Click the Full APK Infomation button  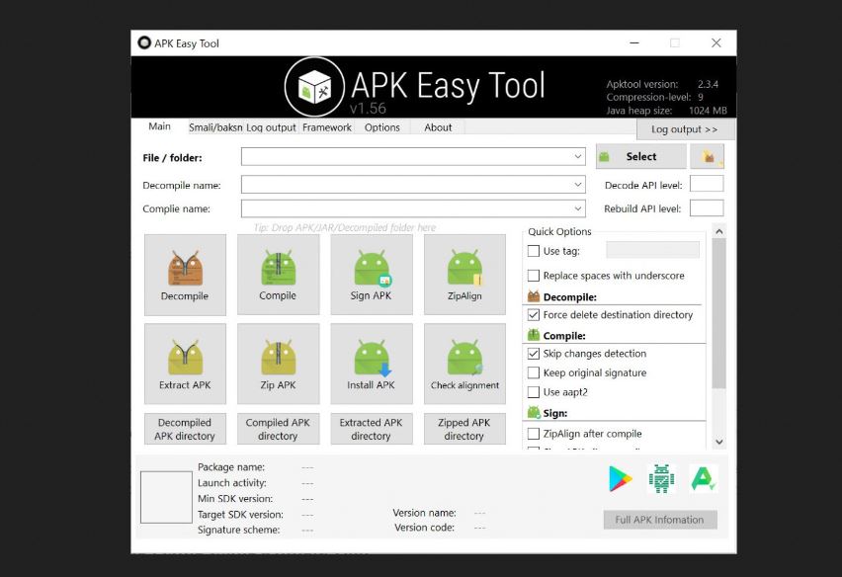pos(660,520)
